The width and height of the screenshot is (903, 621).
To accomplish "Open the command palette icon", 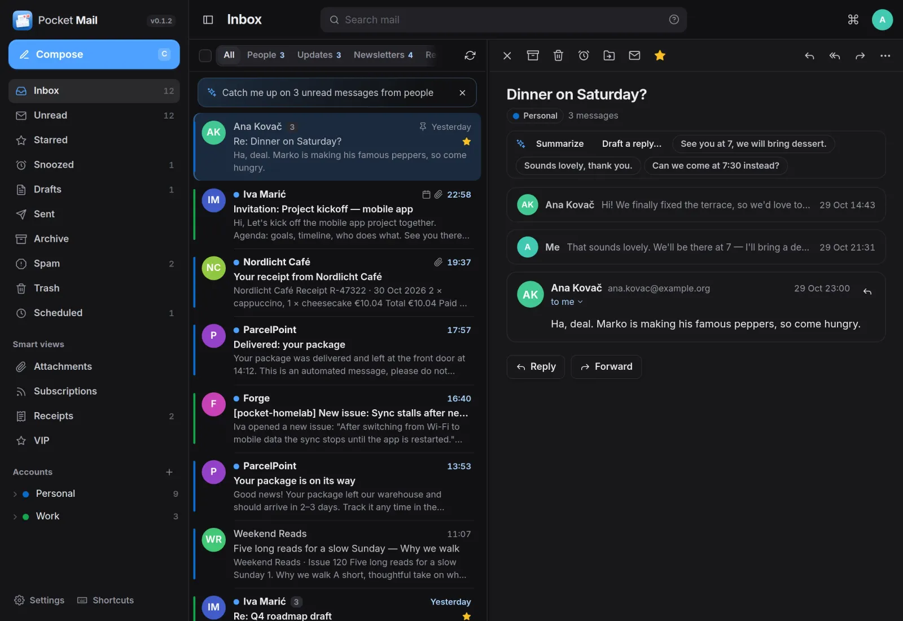I will pos(853,20).
